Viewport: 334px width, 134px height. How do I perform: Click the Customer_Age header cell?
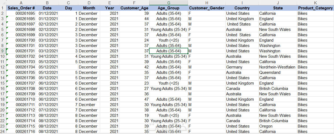point(134,8)
